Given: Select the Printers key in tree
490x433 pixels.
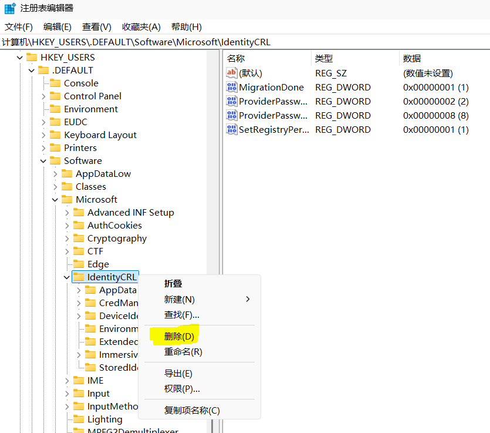Looking at the screenshot, I should [x=80, y=148].
